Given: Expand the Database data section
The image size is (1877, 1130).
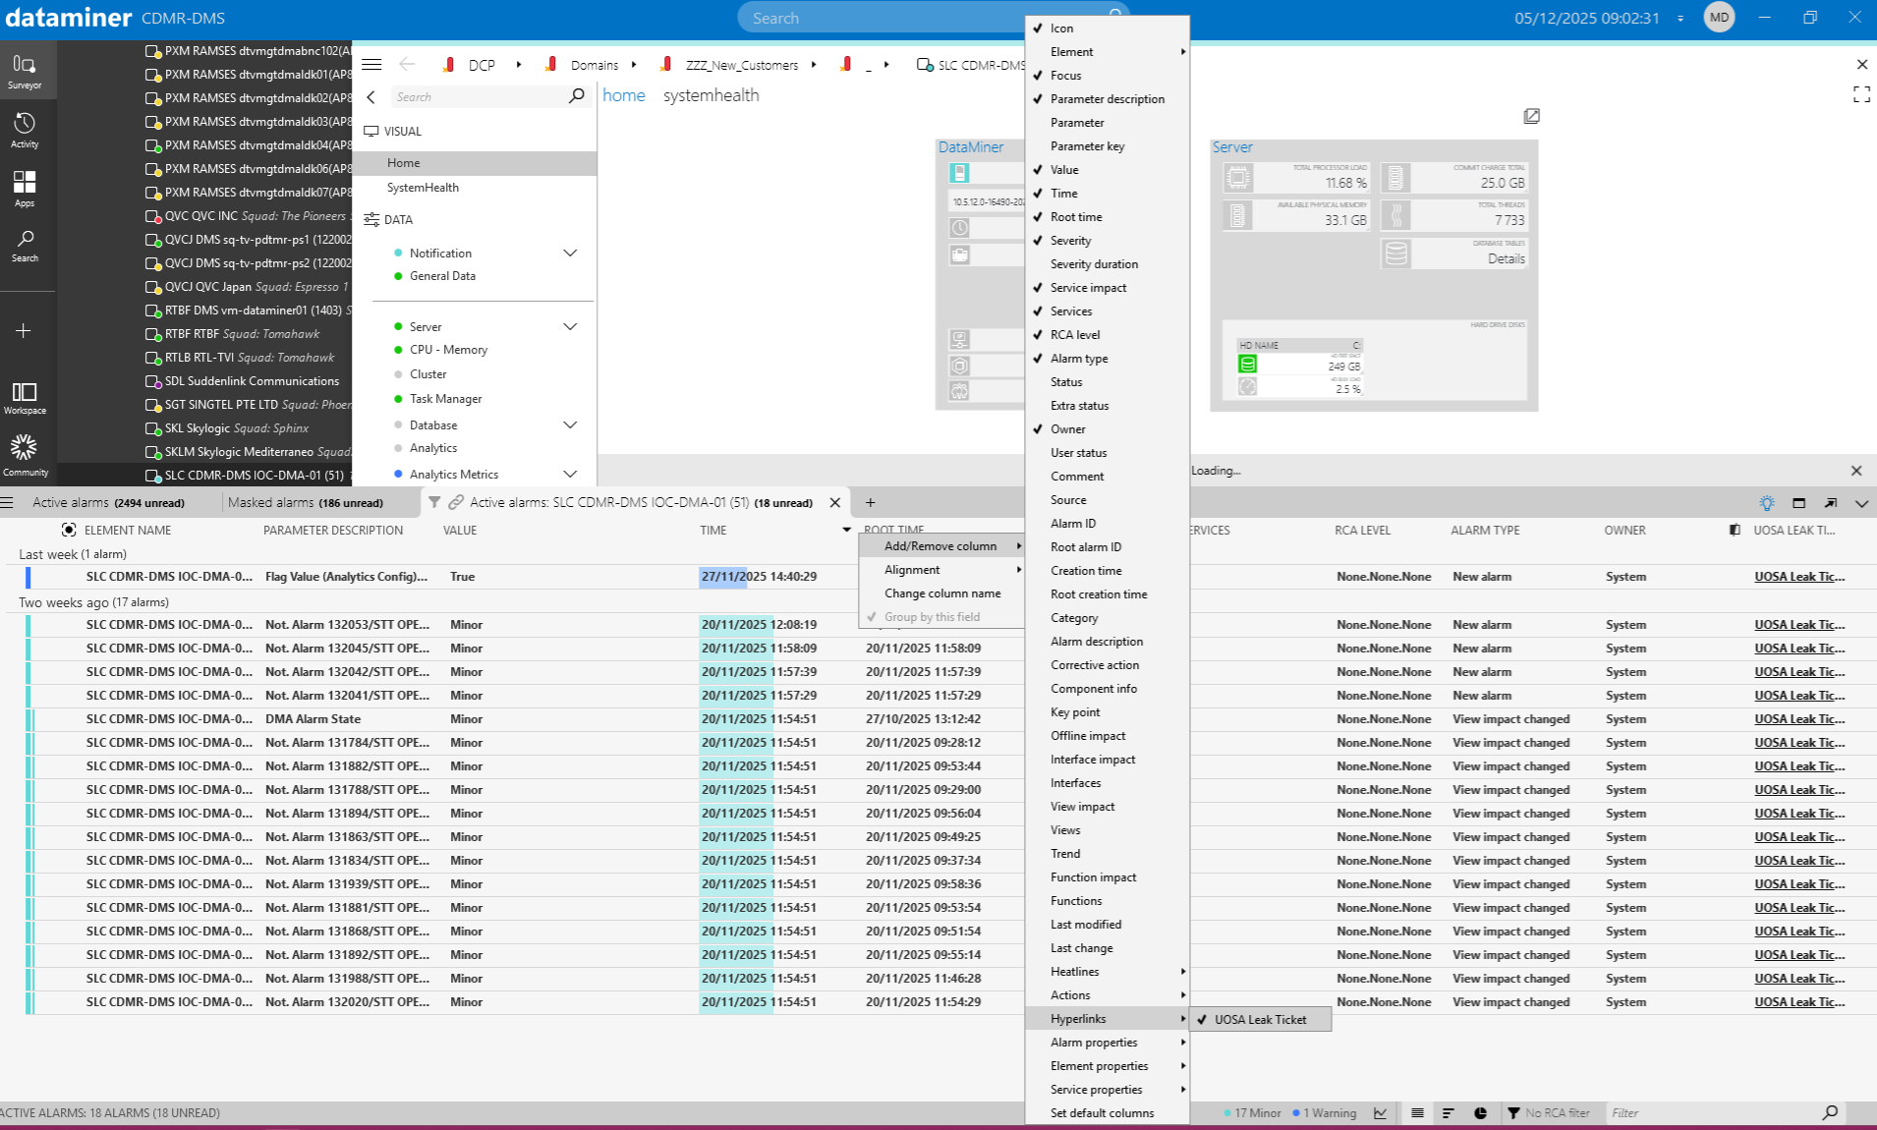Looking at the screenshot, I should [570, 425].
